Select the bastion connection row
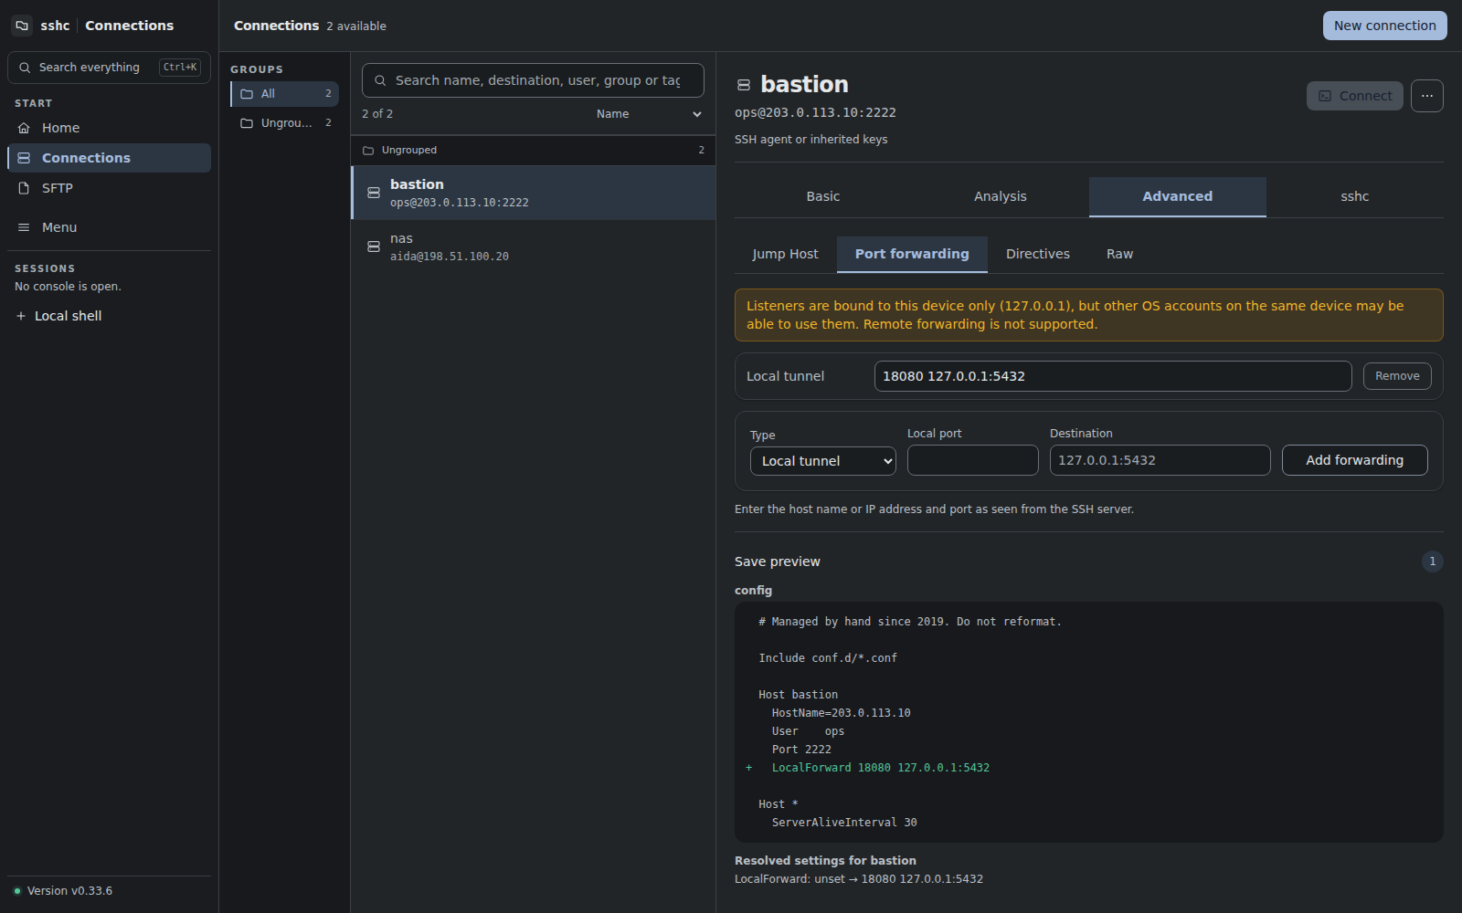1462x913 pixels. 534,193
